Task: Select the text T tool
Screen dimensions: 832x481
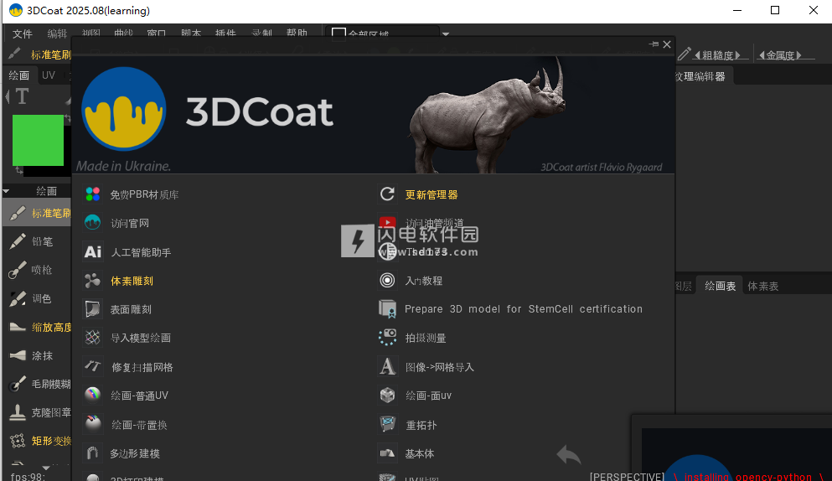Action: tap(22, 96)
